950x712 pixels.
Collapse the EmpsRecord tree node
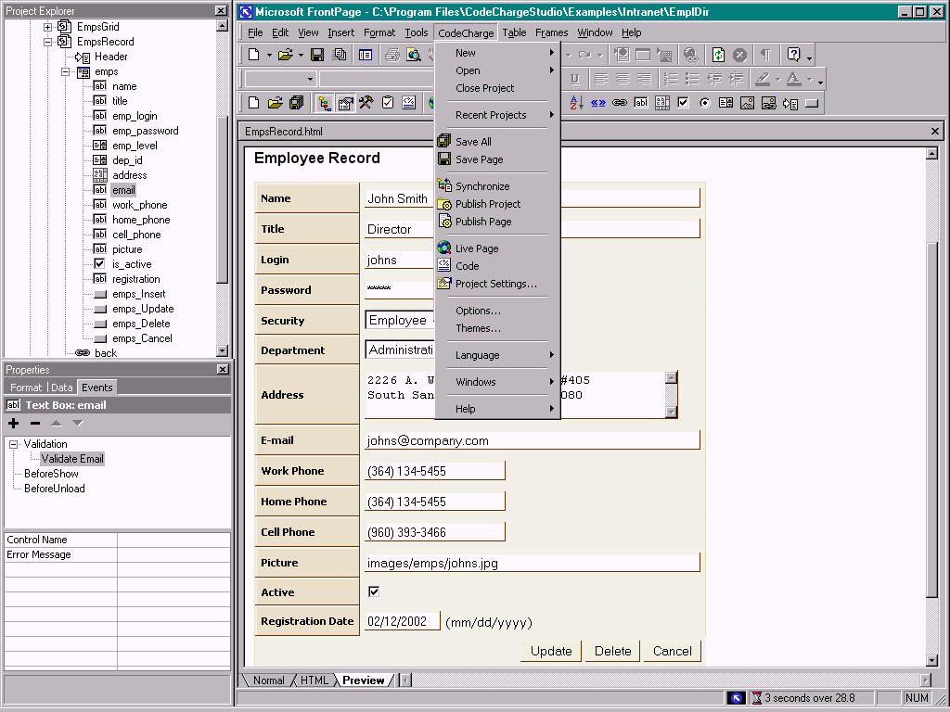[x=48, y=42]
